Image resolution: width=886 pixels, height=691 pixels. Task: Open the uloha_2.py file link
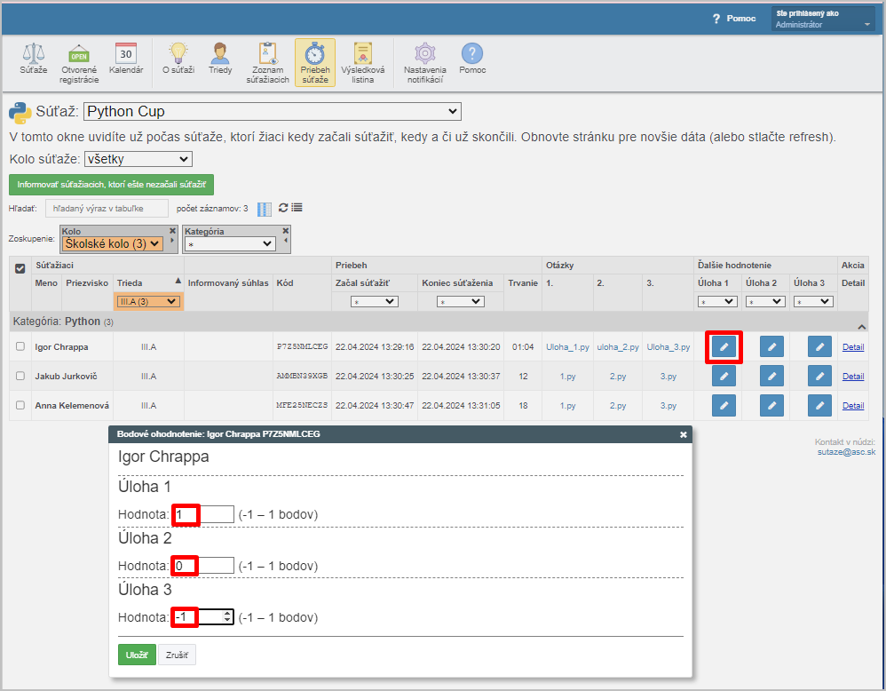[x=618, y=347]
